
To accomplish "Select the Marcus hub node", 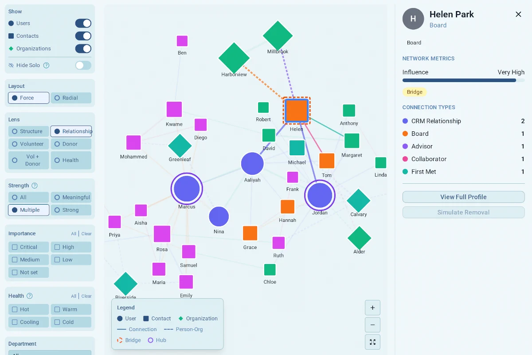I will coord(187,189).
